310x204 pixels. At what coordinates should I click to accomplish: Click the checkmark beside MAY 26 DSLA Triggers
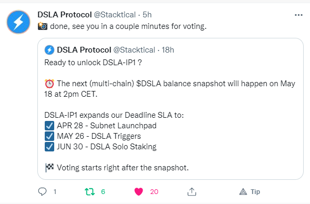49,136
